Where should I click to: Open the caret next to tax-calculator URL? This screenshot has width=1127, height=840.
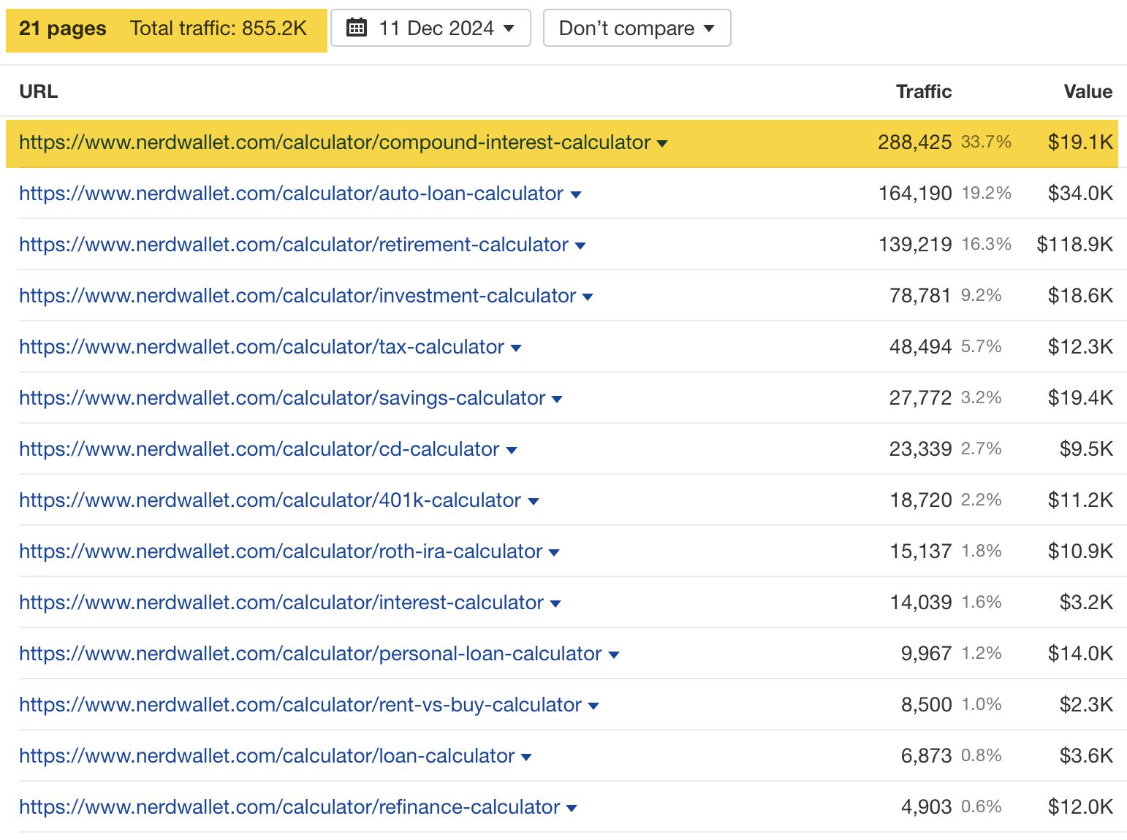click(517, 348)
